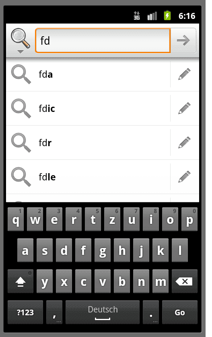Screen dimensions: 212x337
Task: Click the backspace delete key
Action: 185,281
